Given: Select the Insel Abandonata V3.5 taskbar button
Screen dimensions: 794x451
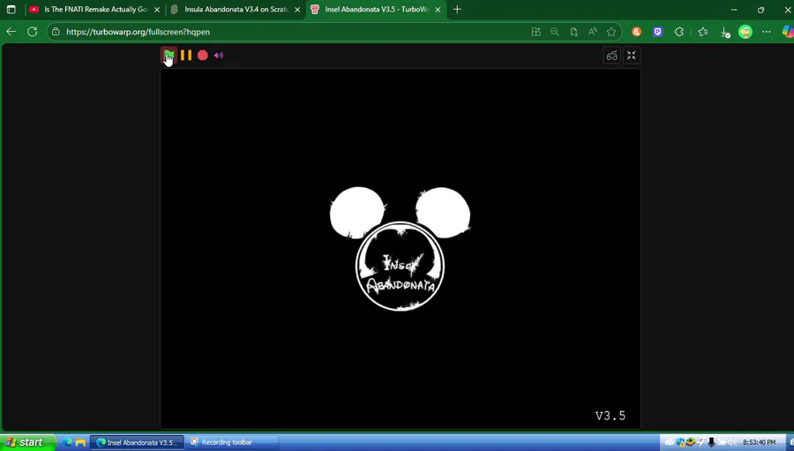Looking at the screenshot, I should click(x=137, y=442).
